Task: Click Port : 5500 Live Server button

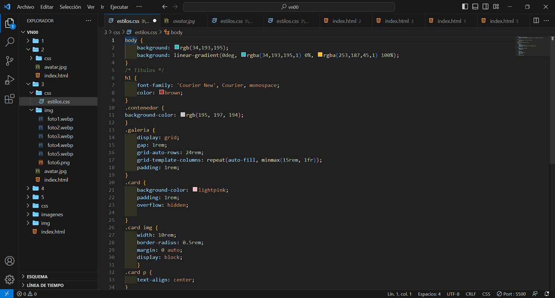Action: click(511, 294)
